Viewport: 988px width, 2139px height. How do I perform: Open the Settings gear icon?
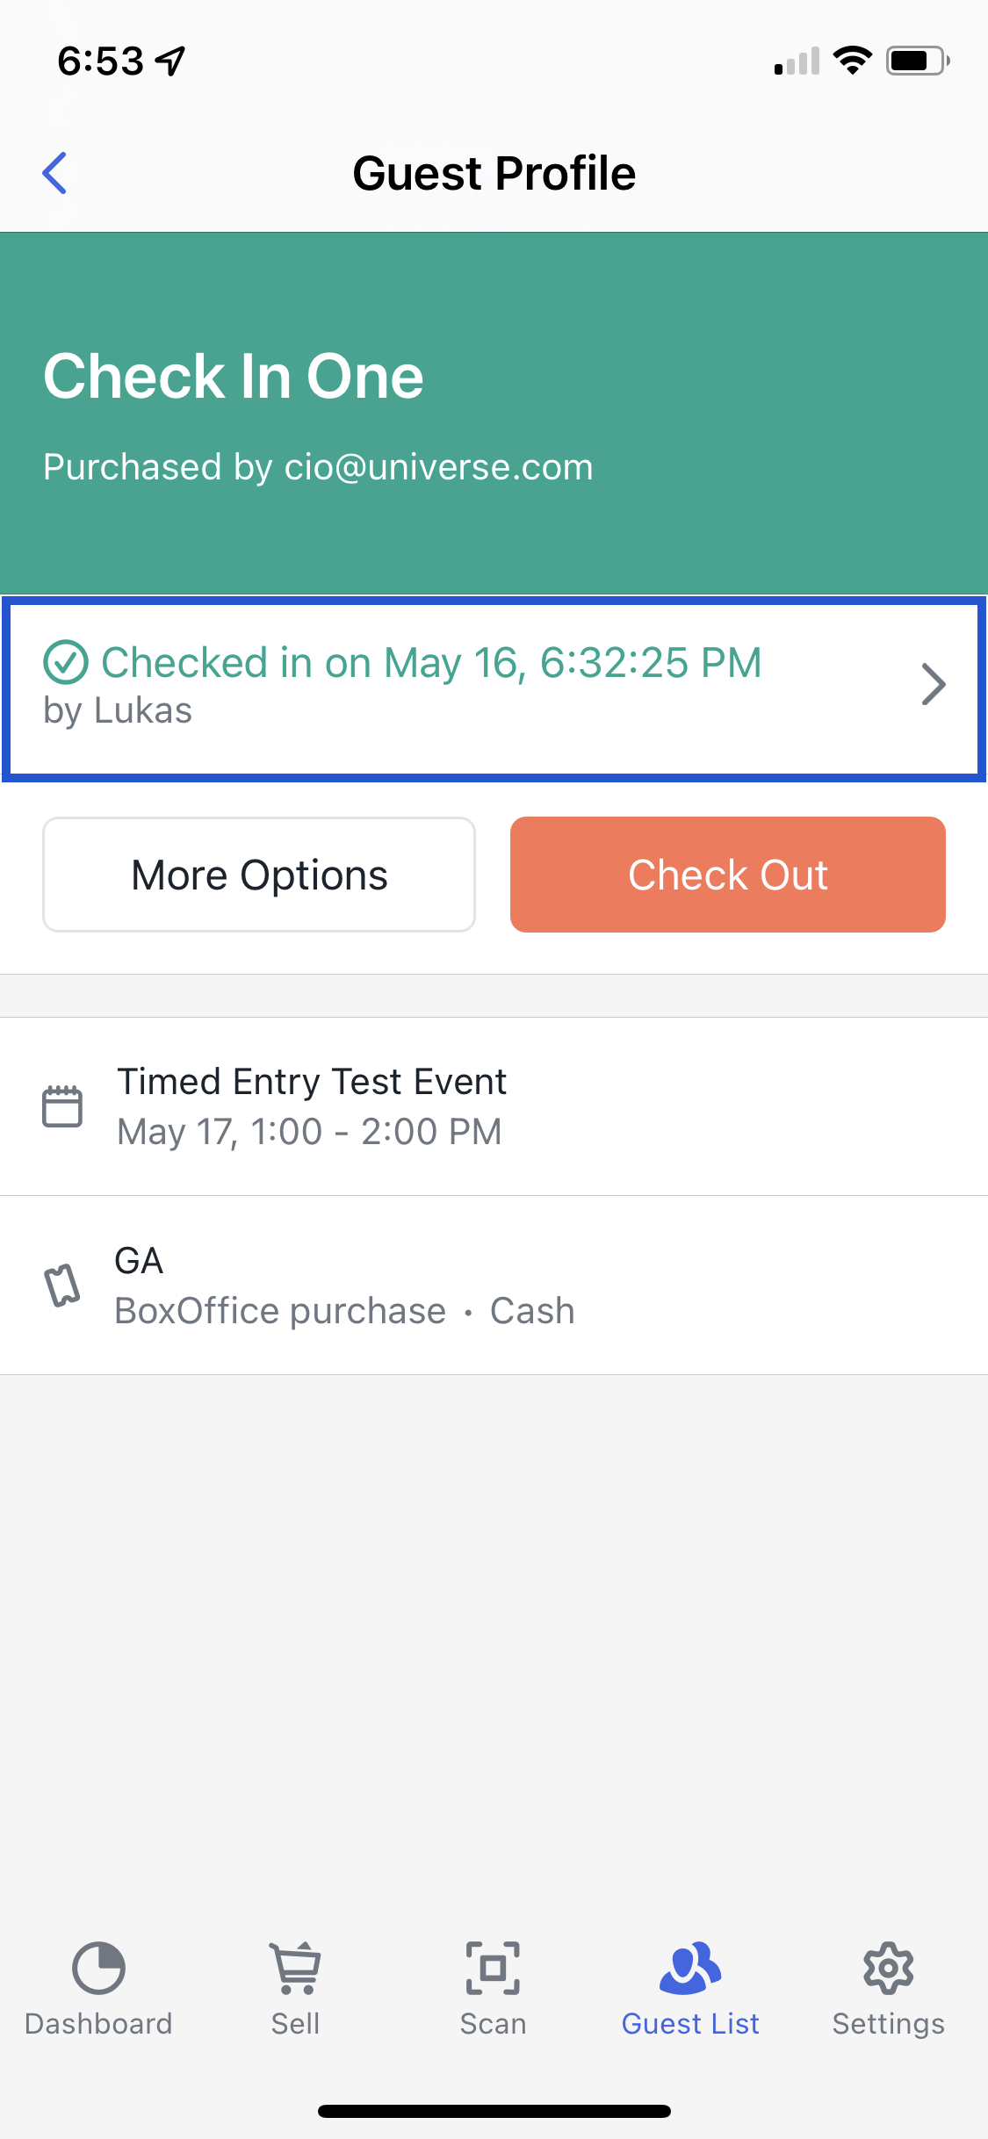point(888,1967)
